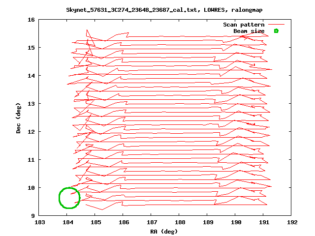
Task: Click the x-axis tick label 191
Action: (x=264, y=222)
